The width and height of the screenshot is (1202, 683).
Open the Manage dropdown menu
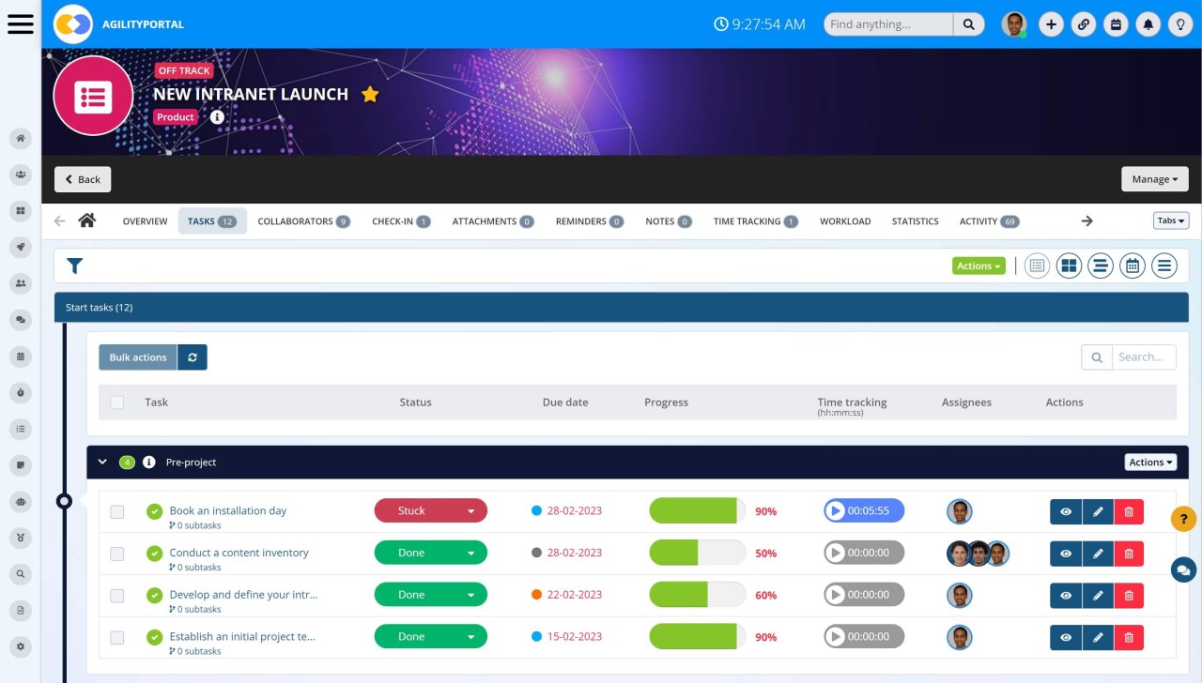(x=1154, y=178)
